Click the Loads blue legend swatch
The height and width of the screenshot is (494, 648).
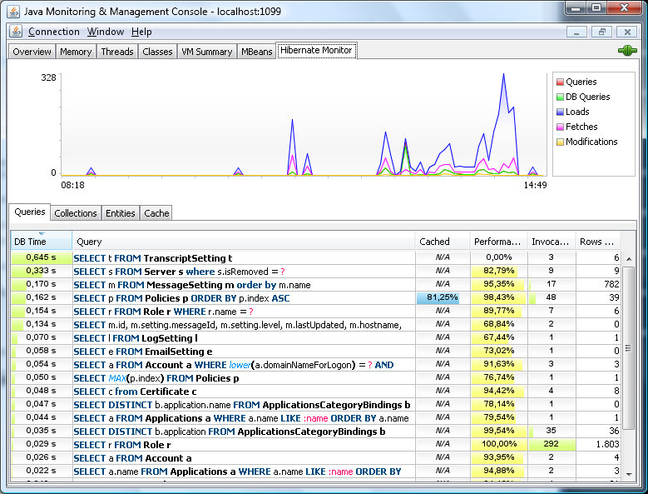point(560,112)
